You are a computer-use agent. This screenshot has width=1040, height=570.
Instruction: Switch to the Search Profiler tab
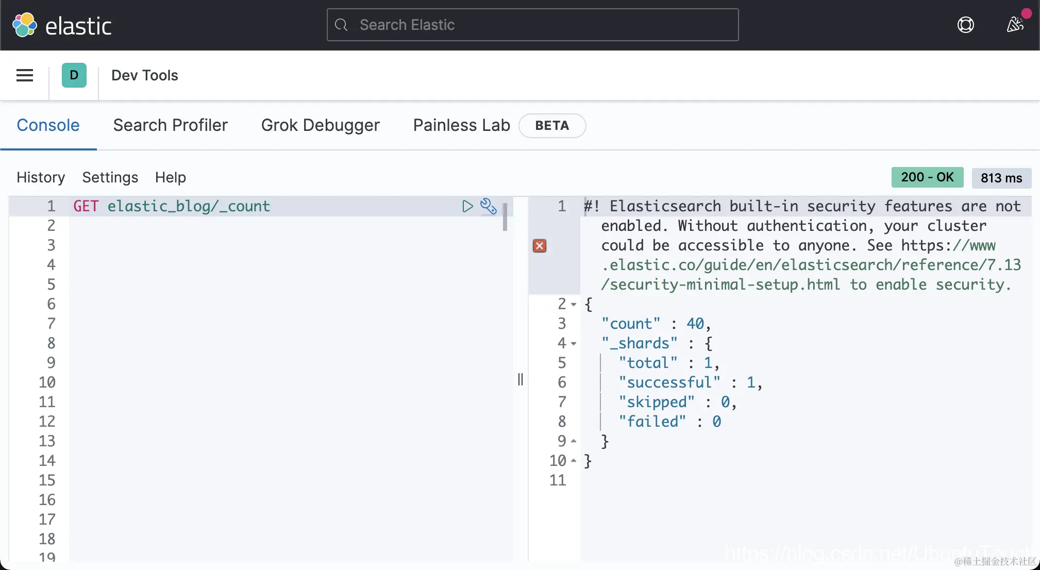pyautogui.click(x=170, y=125)
